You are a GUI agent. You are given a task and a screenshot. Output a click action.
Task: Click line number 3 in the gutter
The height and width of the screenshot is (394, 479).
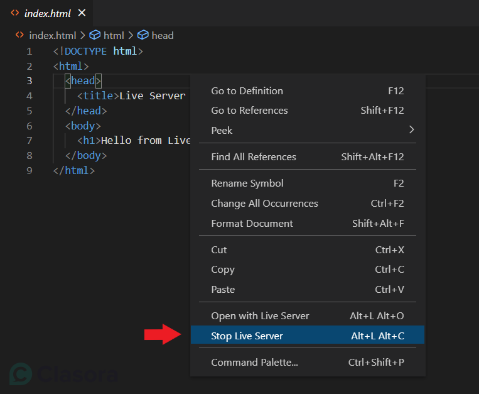click(30, 80)
